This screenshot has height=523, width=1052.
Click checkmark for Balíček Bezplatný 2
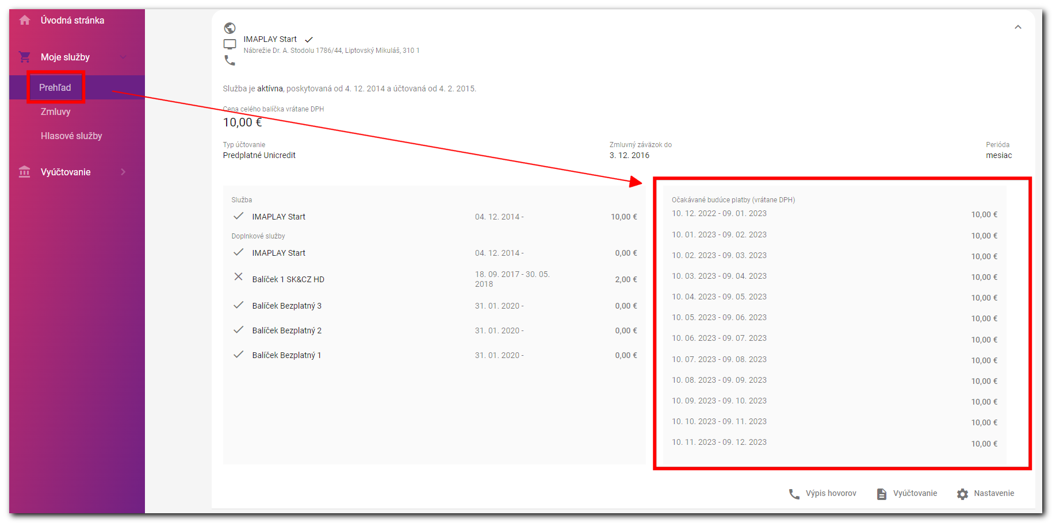point(239,330)
